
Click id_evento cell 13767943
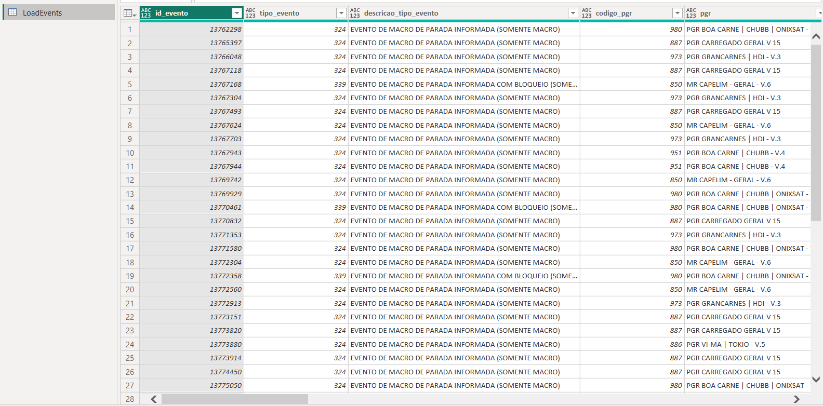192,153
